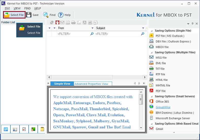
Task: Open the From column dropdown arrow
Action: point(92,28)
